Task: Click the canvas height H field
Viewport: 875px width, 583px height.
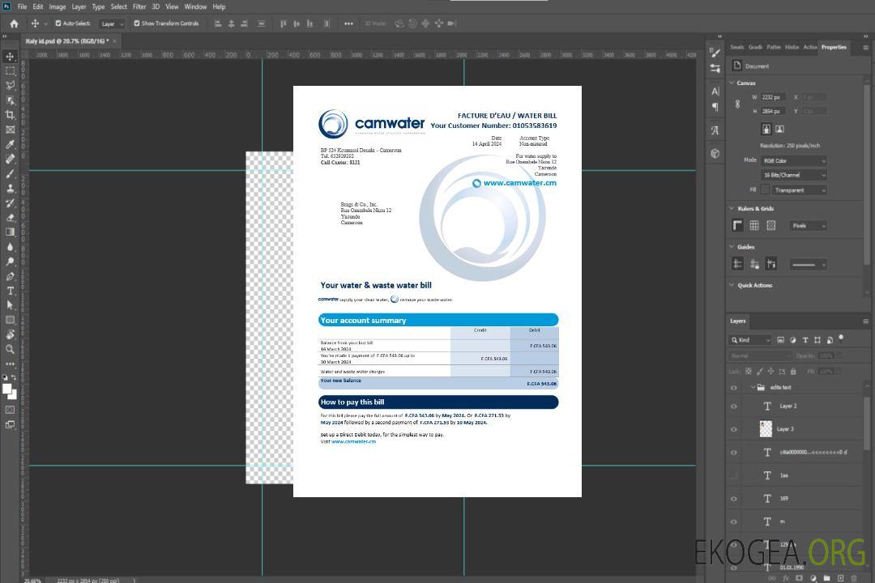Action: click(774, 112)
